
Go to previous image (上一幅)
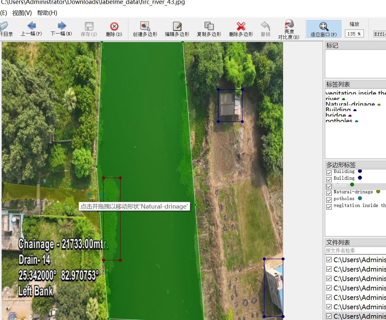tap(31, 29)
